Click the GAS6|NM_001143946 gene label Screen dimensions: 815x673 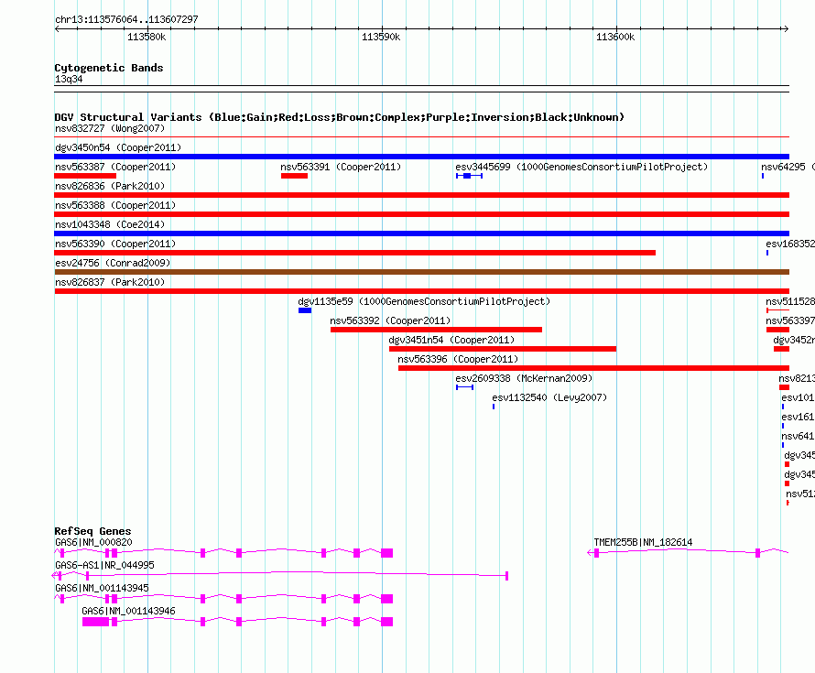point(128,611)
